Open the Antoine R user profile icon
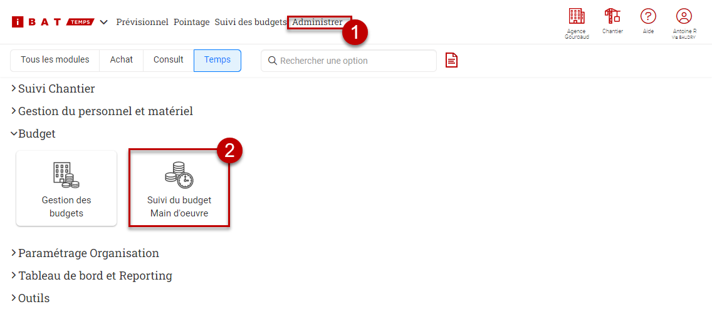 pyautogui.click(x=684, y=17)
